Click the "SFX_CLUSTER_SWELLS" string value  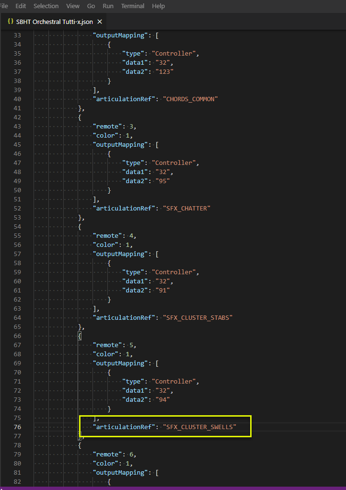199,427
